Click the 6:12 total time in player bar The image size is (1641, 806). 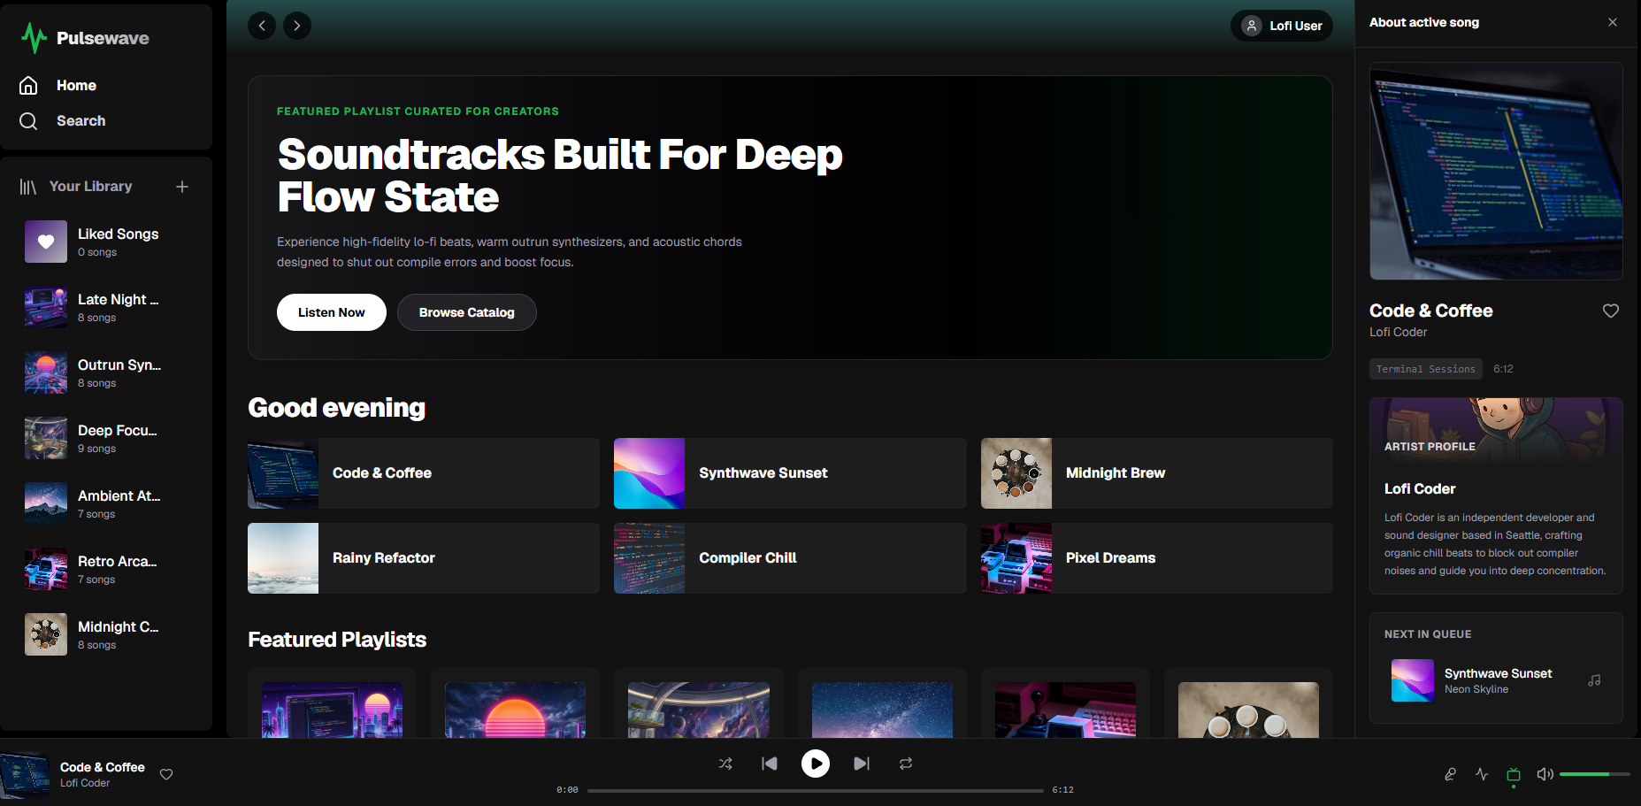click(x=1062, y=790)
